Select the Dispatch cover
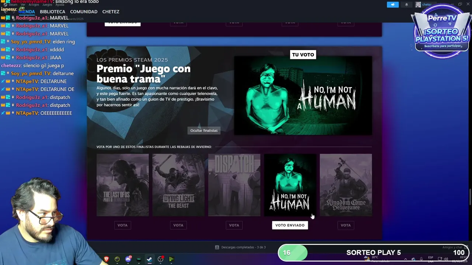The height and width of the screenshot is (265, 472). (x=234, y=185)
